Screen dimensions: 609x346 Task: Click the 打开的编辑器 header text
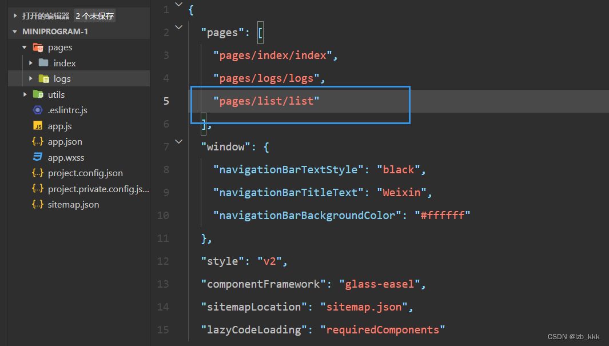tap(45, 16)
